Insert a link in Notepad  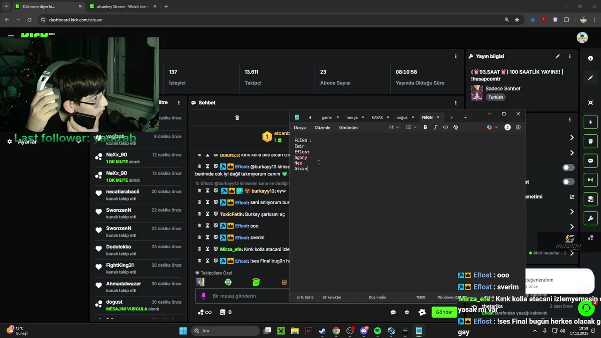tap(446, 127)
